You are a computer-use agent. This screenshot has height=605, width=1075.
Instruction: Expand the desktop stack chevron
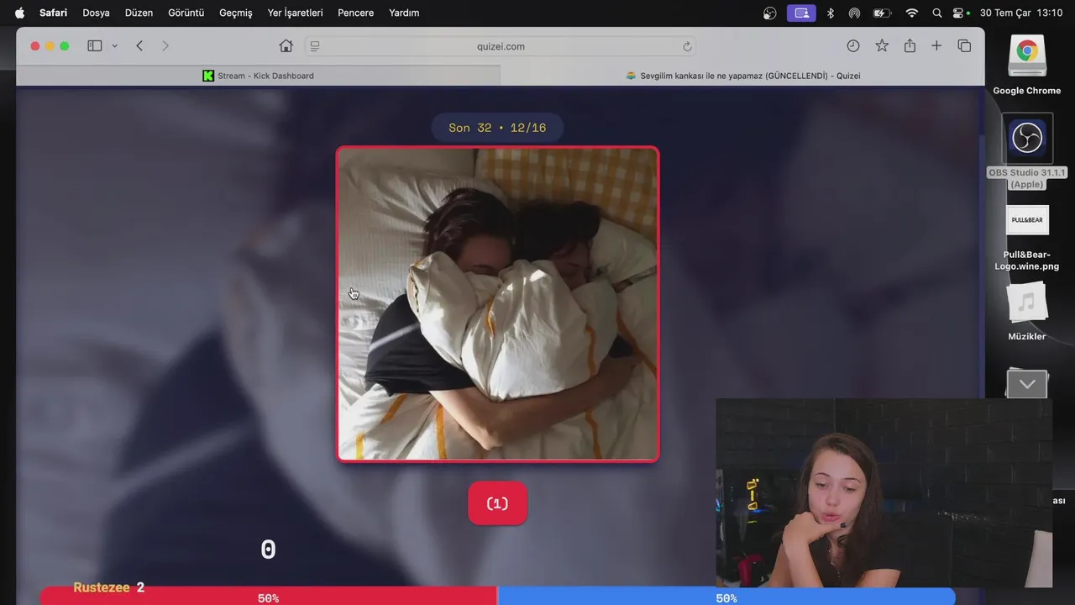click(x=1027, y=385)
